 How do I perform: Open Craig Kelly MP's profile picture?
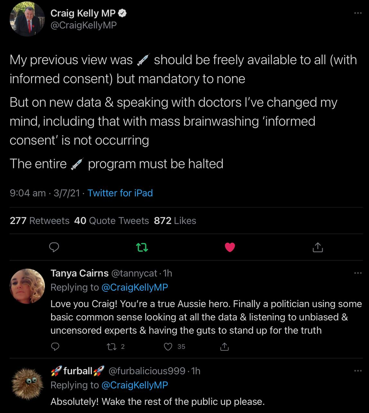click(x=27, y=19)
